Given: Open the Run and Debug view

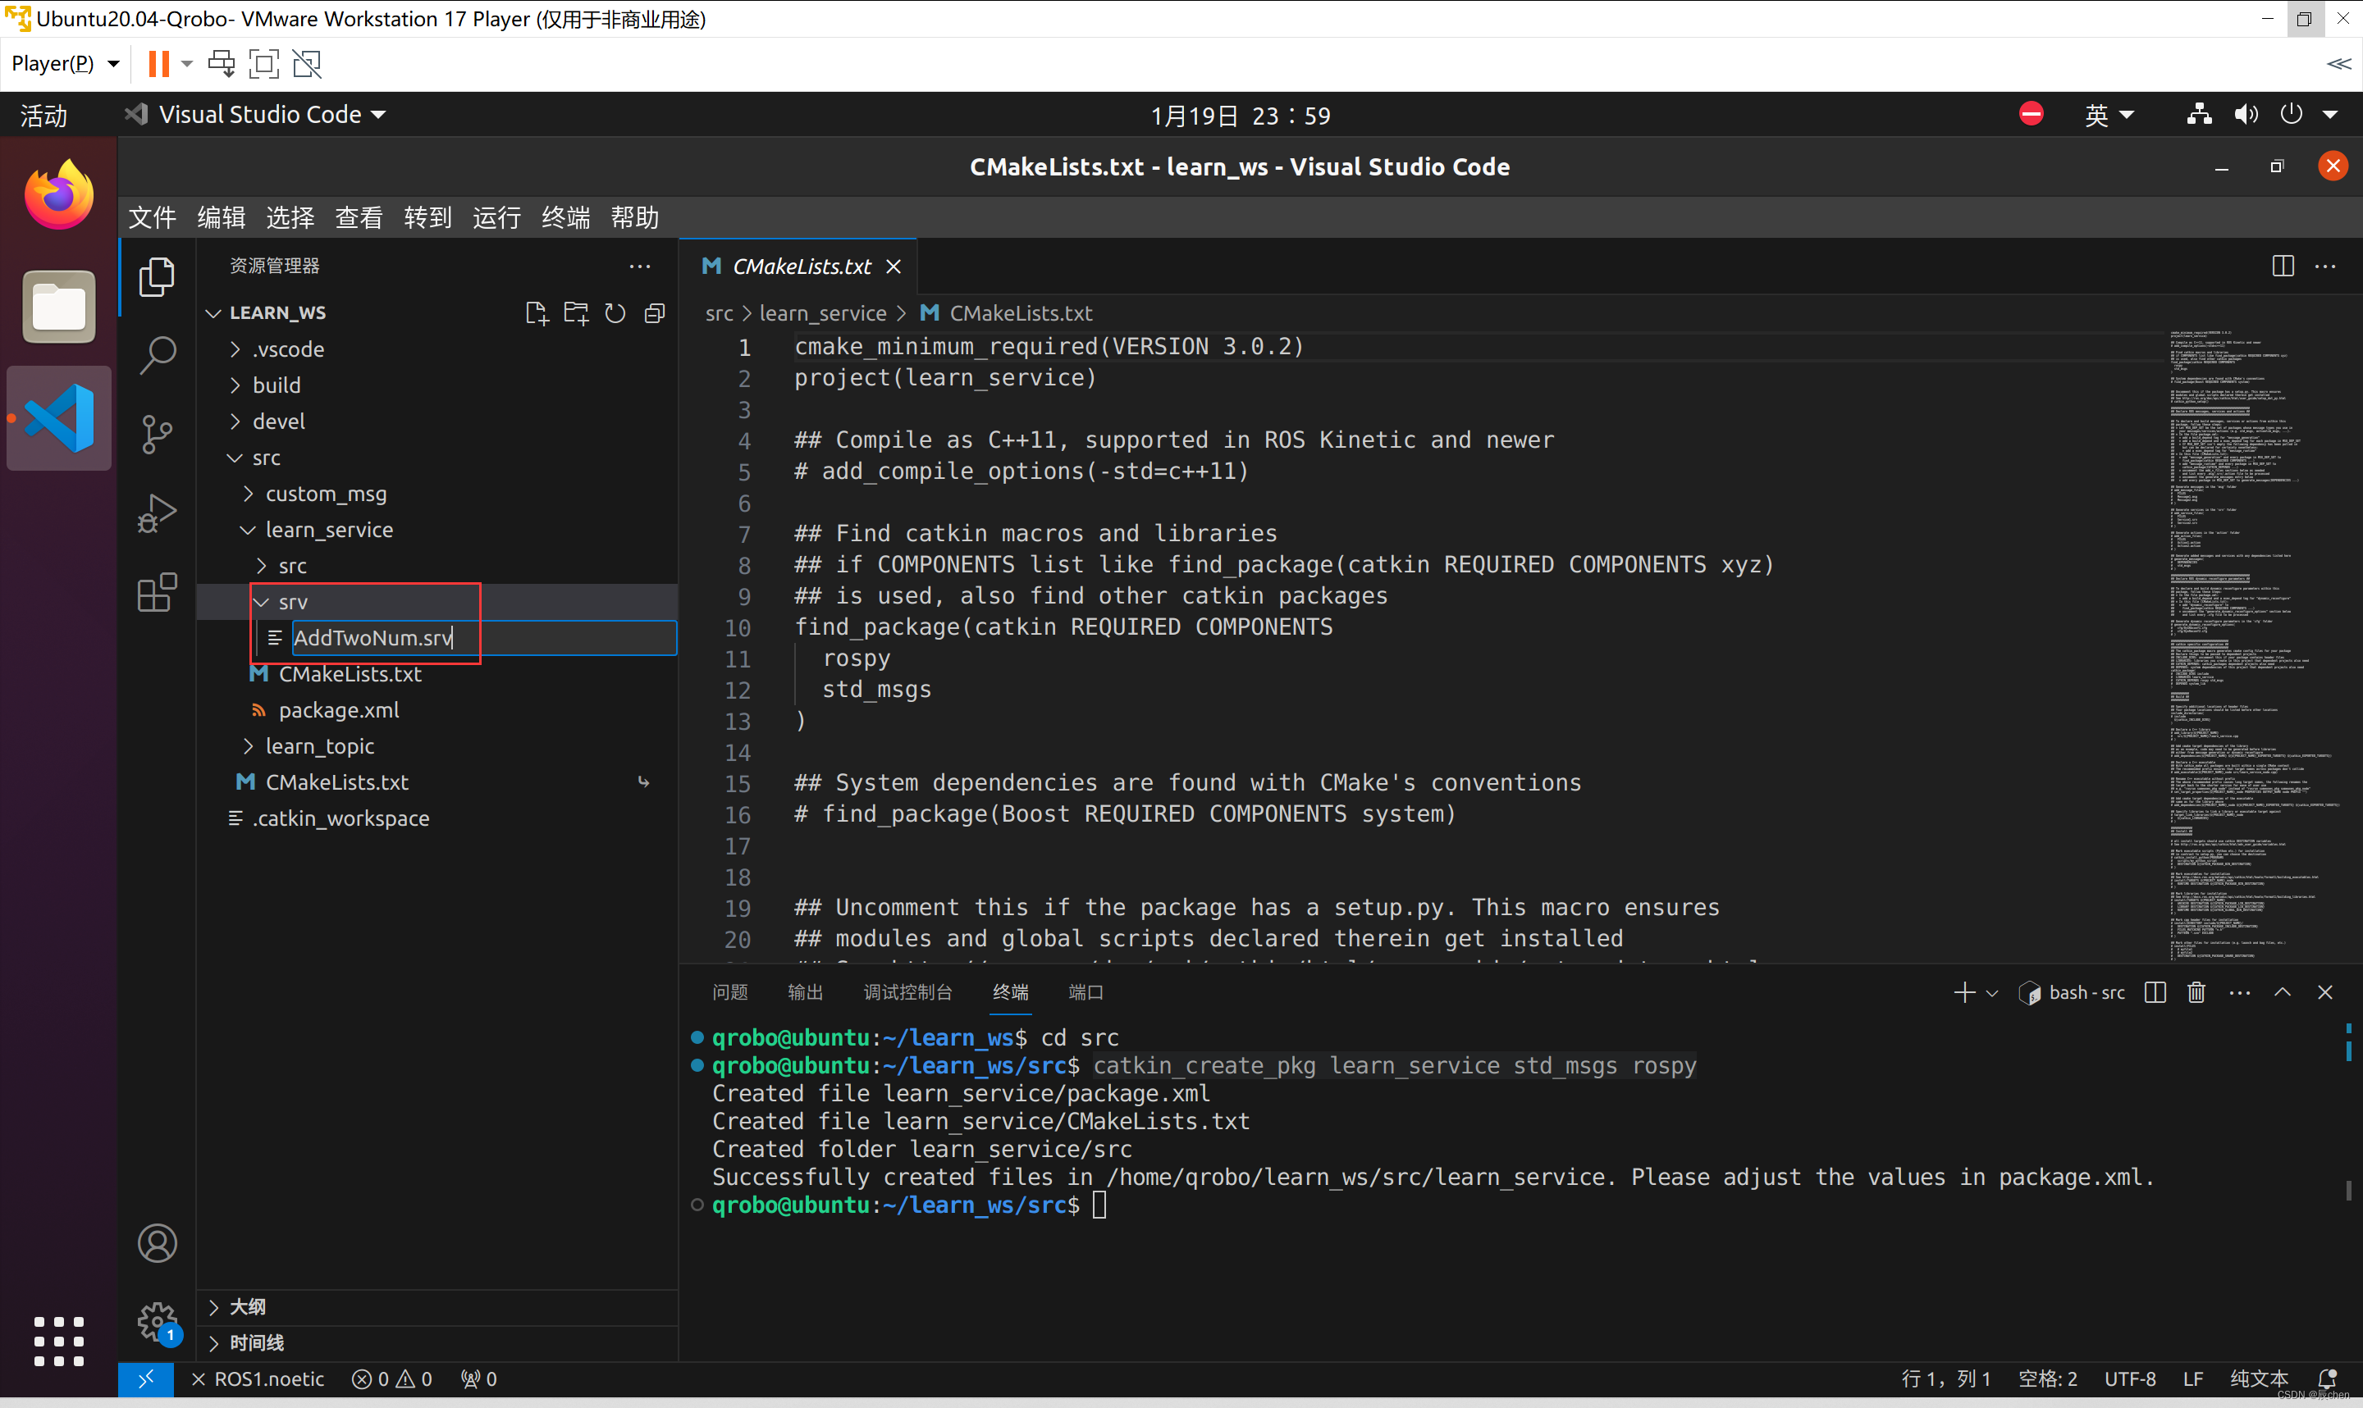Looking at the screenshot, I should (157, 513).
